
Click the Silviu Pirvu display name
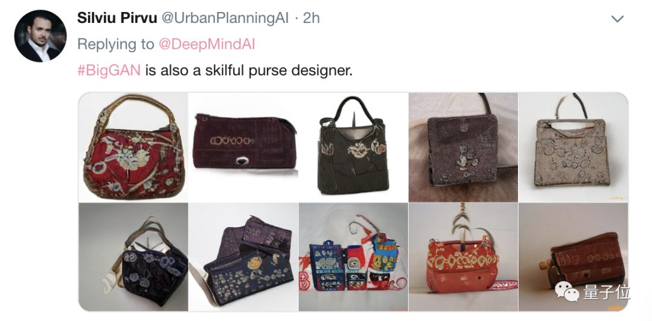(117, 18)
